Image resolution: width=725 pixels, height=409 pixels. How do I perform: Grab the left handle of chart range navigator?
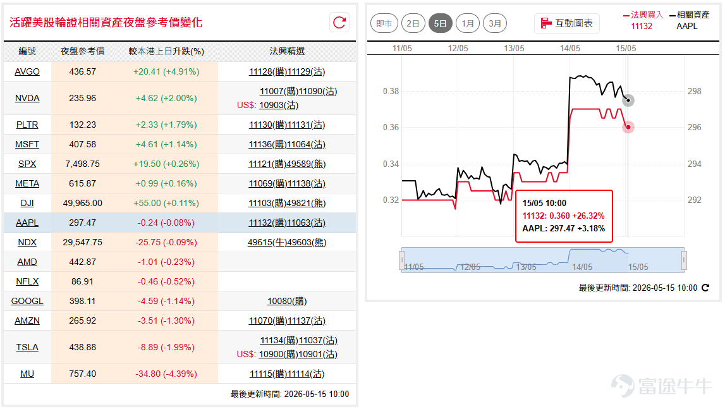(x=401, y=260)
